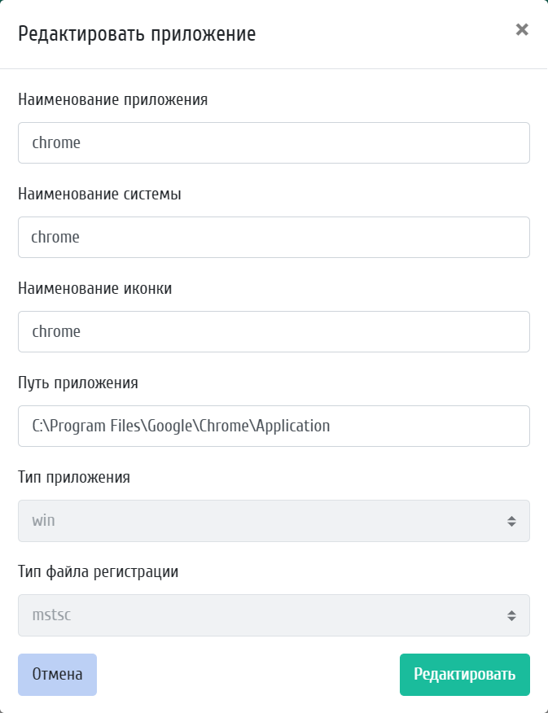
Task: Click the Редактировать приложение dialog title
Action: click(137, 34)
